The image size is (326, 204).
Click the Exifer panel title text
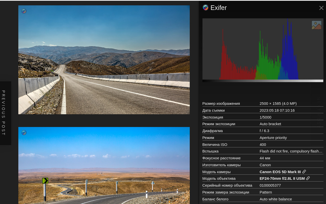[219, 8]
